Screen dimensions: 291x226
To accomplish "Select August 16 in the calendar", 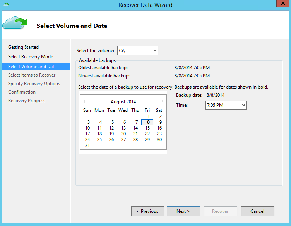I will [x=159, y=128].
